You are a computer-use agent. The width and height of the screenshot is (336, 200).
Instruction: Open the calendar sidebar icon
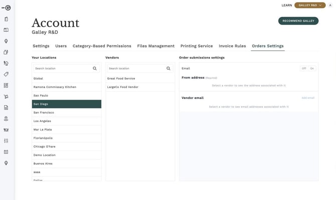(x=6, y=152)
